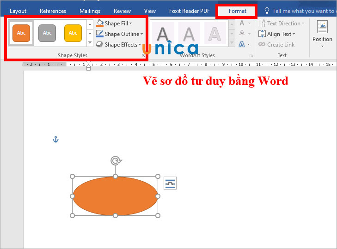Switch to the References tab
Viewport: 337px width, 249px height.
tap(53, 11)
